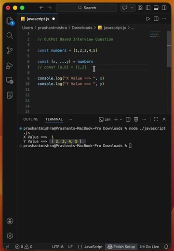This screenshot has width=174, height=251.
Task: Click prashantmishra in the breadcrumb
Action: click(x=52, y=28)
